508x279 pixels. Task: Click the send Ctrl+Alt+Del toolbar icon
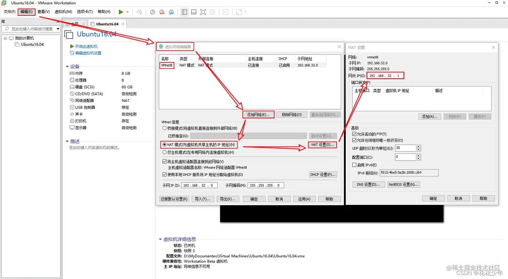tap(139, 12)
